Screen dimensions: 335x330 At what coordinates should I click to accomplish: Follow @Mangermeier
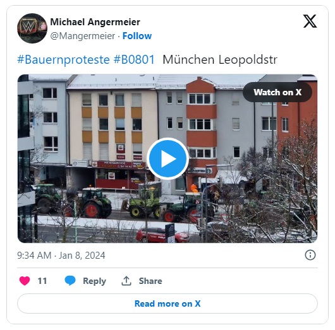coord(137,36)
